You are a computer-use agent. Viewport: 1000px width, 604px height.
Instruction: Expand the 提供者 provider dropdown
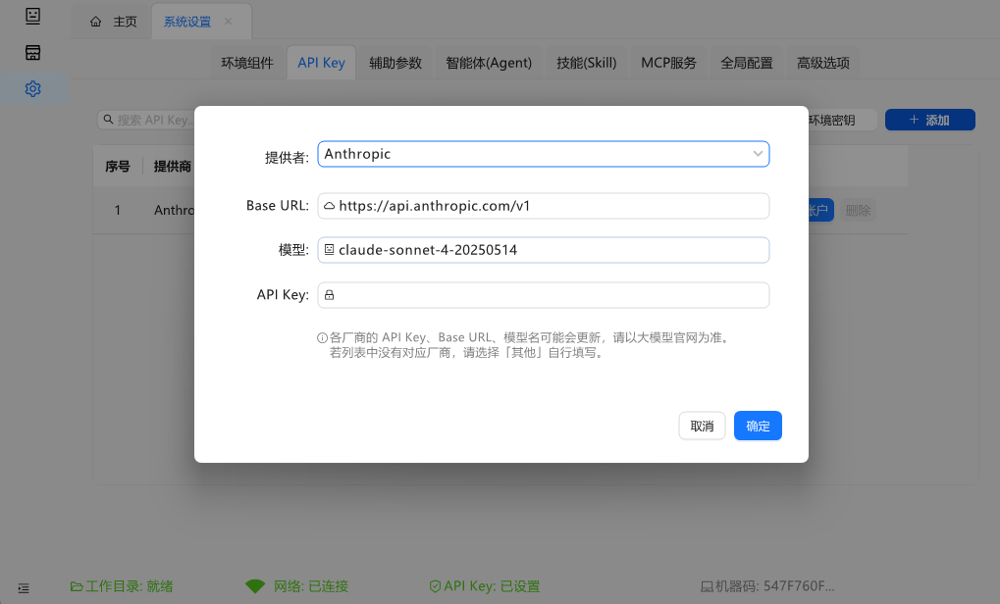[543, 154]
